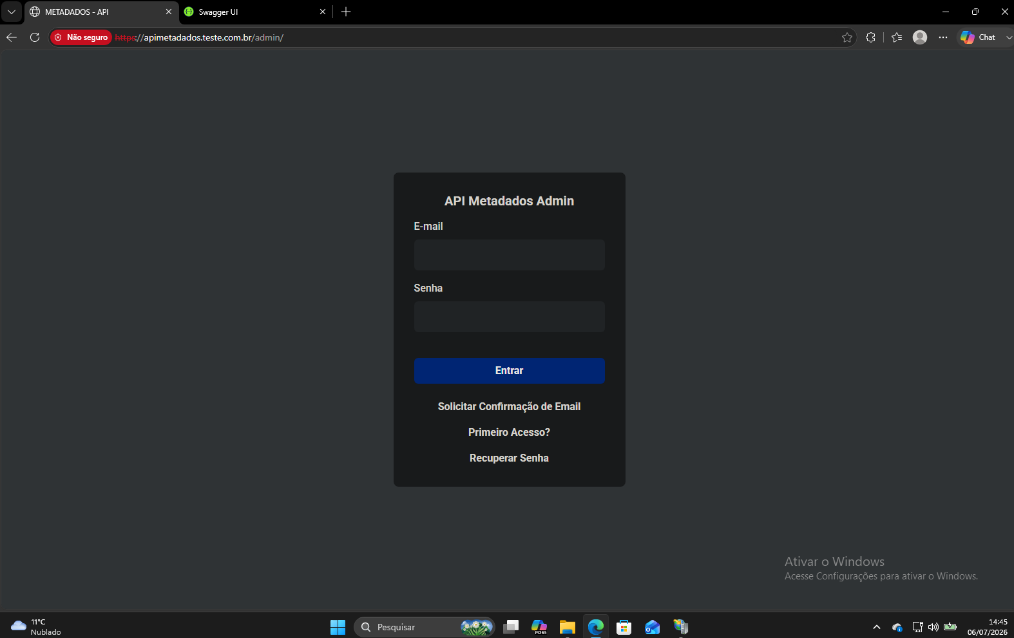Open the Recuperar Senha link

pyautogui.click(x=510, y=458)
